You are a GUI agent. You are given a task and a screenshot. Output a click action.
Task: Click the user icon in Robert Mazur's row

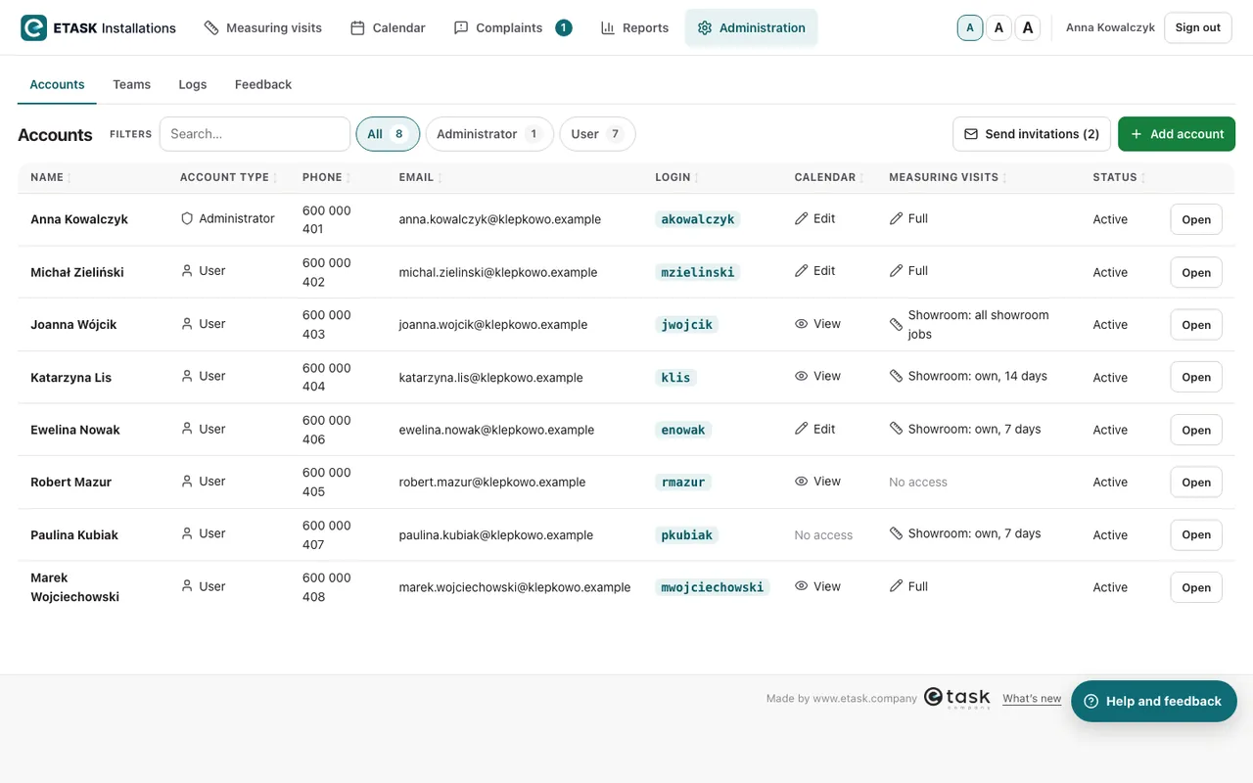tap(187, 481)
